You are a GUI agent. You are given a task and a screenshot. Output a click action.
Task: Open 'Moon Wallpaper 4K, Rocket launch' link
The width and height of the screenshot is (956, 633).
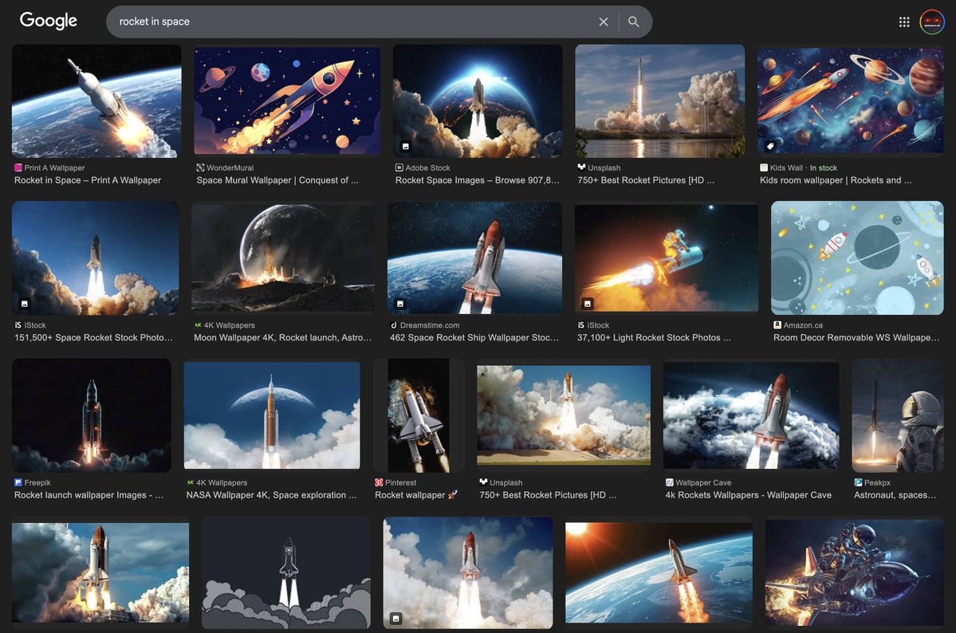click(x=283, y=338)
